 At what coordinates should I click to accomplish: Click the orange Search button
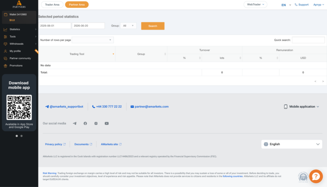pos(153,26)
